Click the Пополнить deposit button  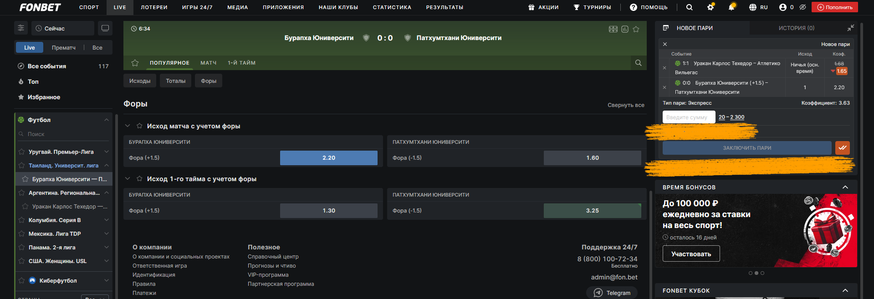pos(835,7)
